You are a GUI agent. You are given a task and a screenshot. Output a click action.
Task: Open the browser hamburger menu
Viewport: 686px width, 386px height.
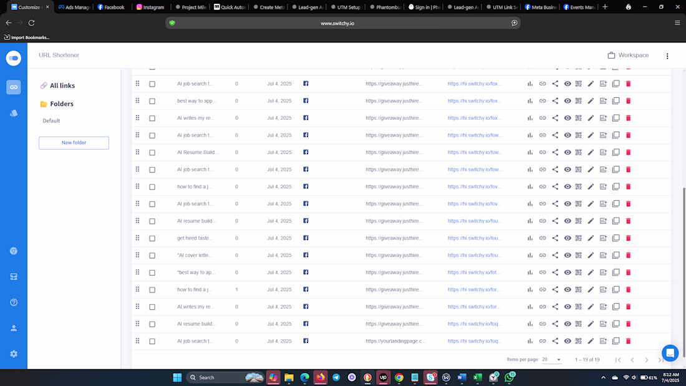coord(677,22)
